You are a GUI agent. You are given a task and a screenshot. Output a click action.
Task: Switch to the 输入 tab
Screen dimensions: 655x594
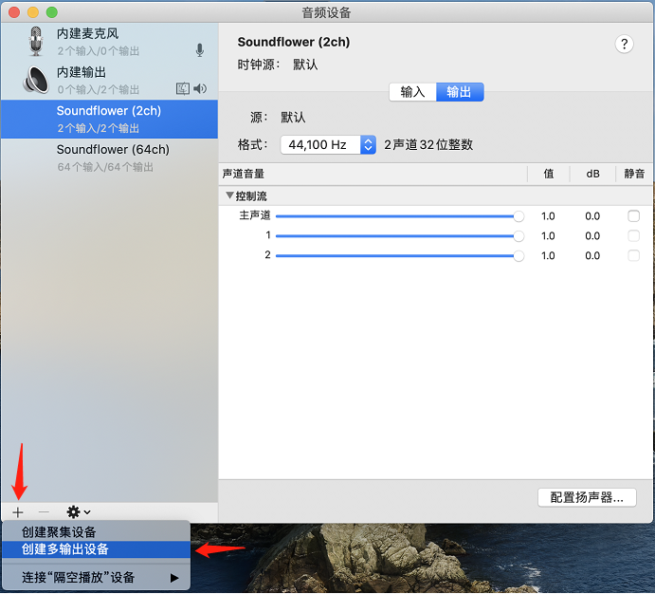pyautogui.click(x=412, y=92)
